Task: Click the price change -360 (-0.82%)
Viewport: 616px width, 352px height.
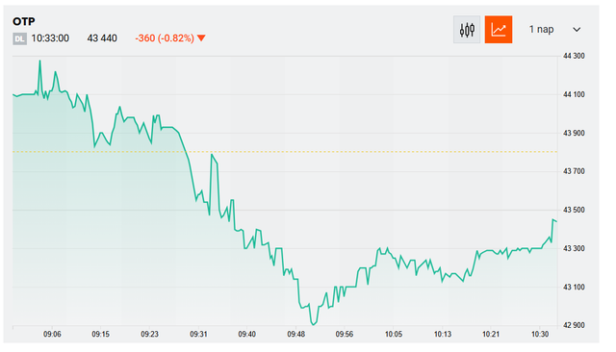Action: (165, 38)
